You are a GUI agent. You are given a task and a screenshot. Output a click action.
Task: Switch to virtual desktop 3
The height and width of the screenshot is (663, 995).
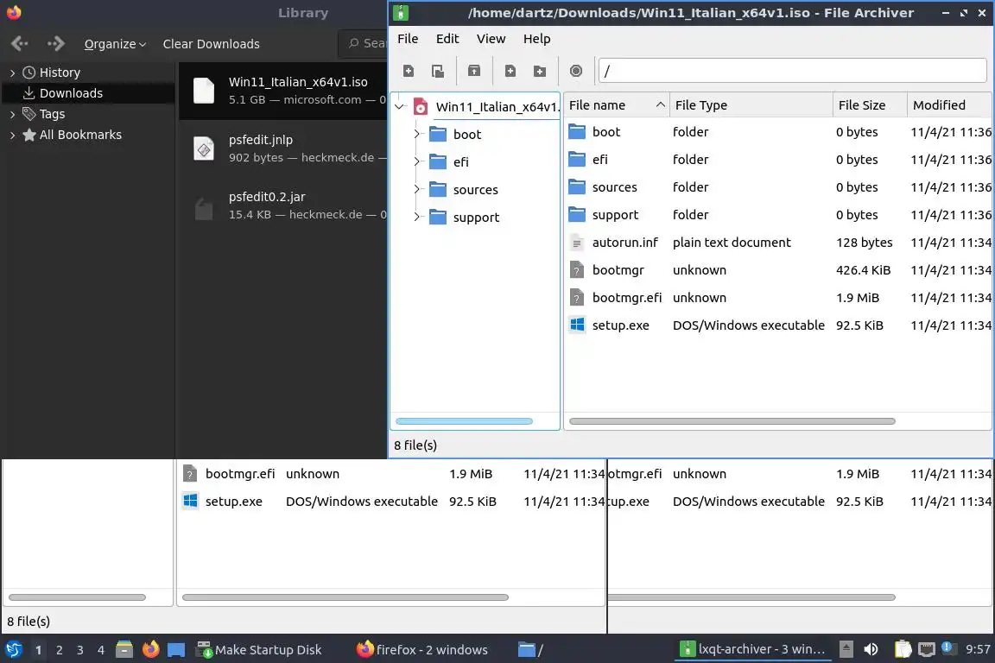pos(80,650)
